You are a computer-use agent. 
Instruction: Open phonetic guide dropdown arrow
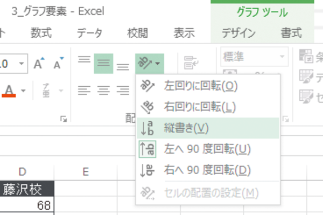coord(61,91)
